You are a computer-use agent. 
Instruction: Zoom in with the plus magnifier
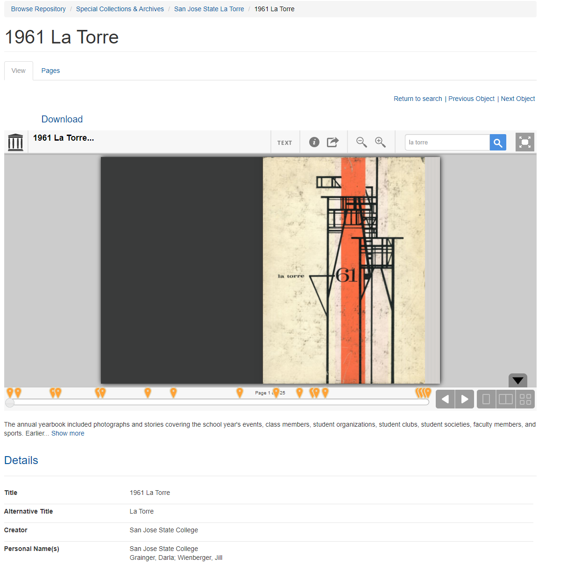pos(381,142)
